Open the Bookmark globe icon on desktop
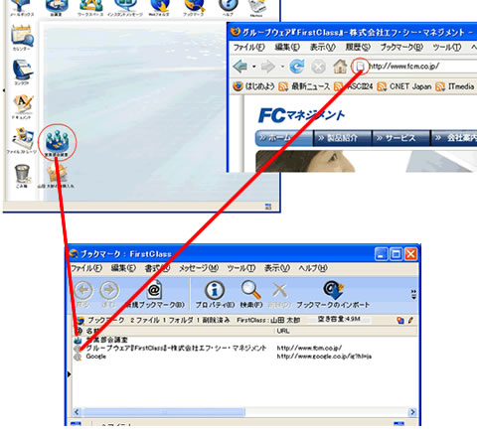 point(194,7)
